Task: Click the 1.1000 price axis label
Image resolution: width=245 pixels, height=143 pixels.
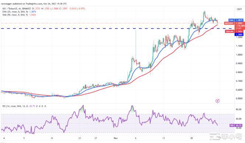Action: (239, 46)
